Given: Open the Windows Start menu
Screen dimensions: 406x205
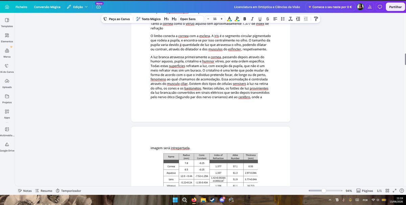Looking at the screenshot, I should (x=175, y=200).
